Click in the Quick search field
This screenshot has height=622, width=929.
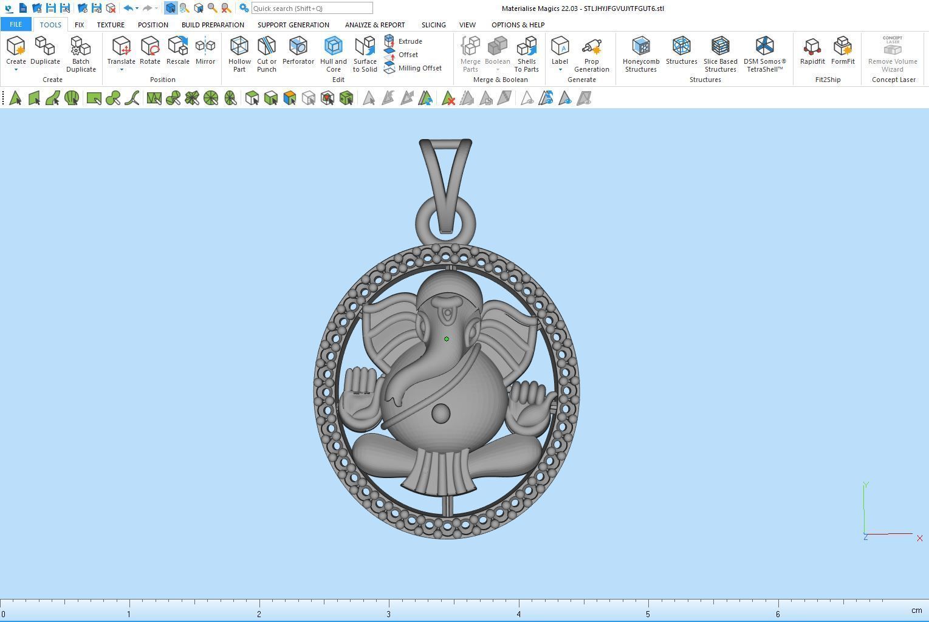tap(312, 9)
